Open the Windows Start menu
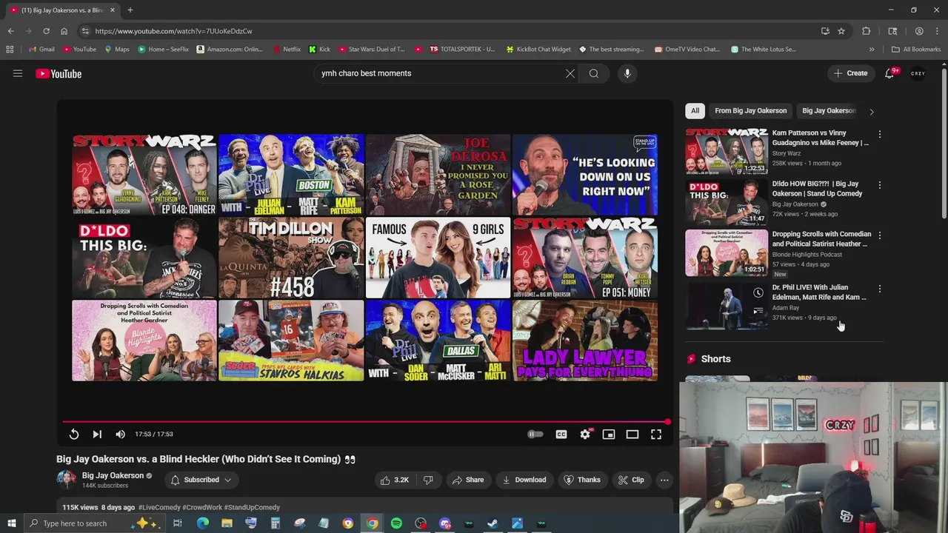948x533 pixels. pos(11,523)
